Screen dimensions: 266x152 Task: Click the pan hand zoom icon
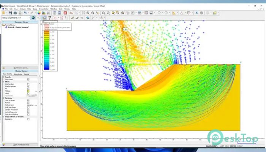coord(98,13)
